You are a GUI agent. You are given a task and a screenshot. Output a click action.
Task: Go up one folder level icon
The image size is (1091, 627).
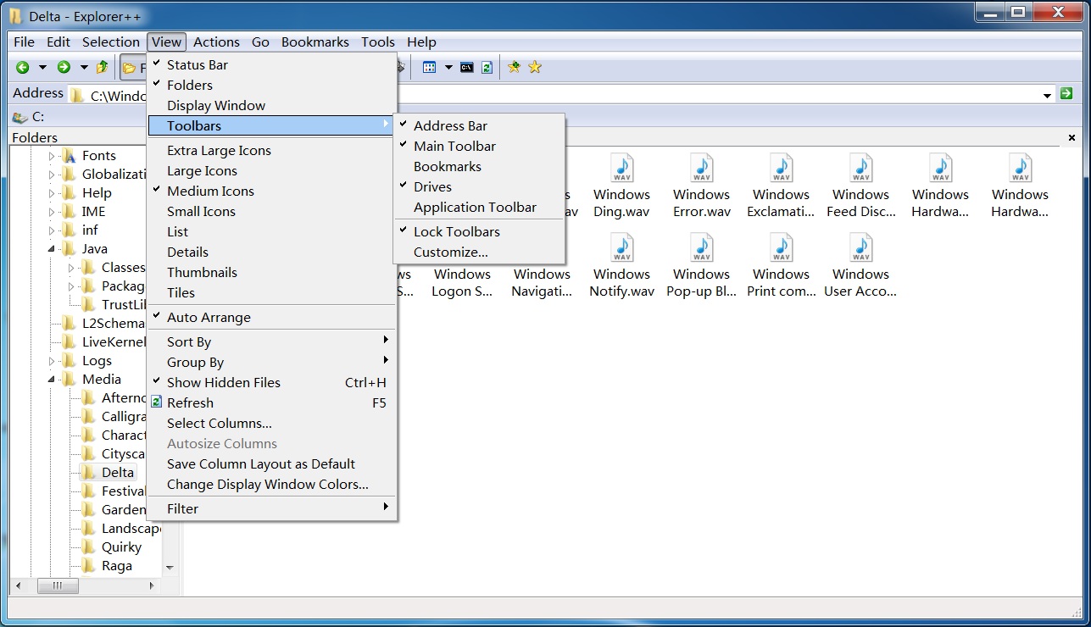103,68
